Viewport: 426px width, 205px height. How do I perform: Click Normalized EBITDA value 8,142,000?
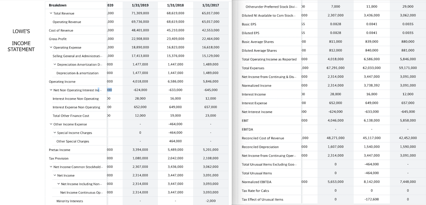[x=372, y=182]
